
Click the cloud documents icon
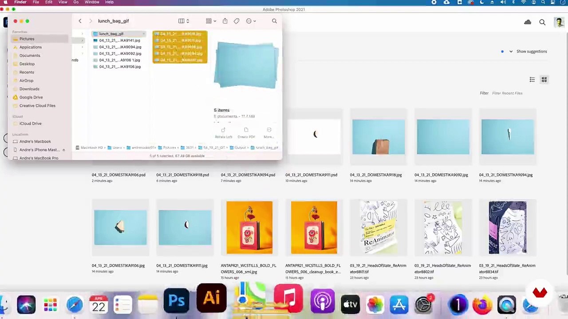[x=528, y=22]
